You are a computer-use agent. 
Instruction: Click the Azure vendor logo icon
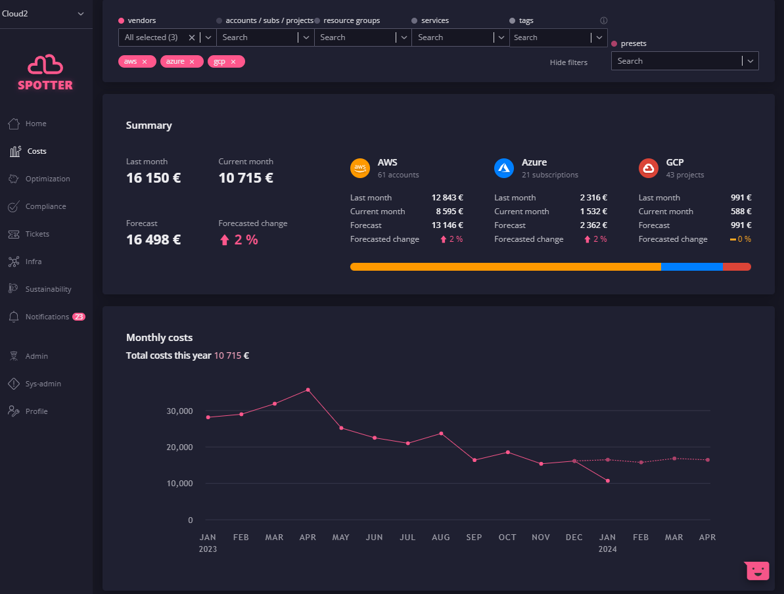[504, 168]
